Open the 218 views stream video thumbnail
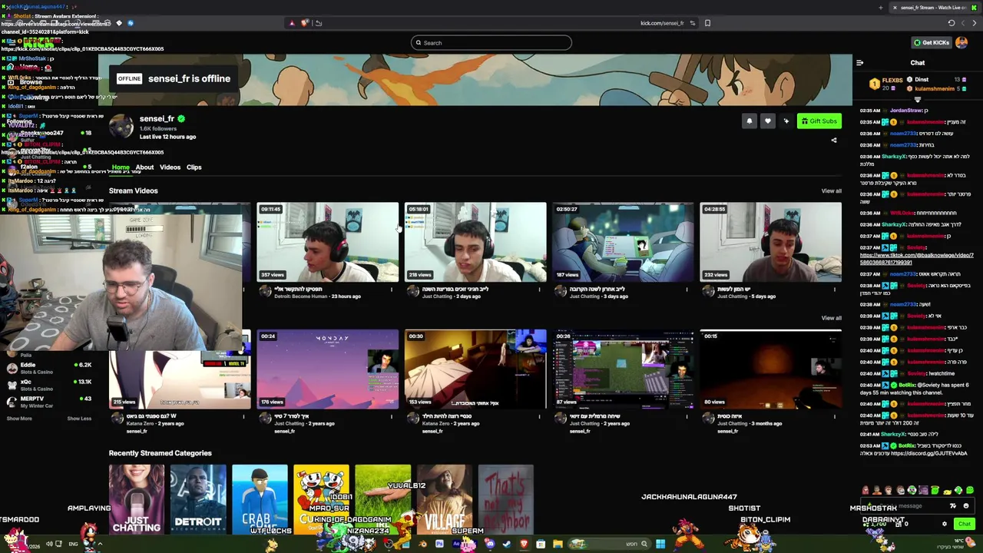This screenshot has width=983, height=553. click(475, 243)
